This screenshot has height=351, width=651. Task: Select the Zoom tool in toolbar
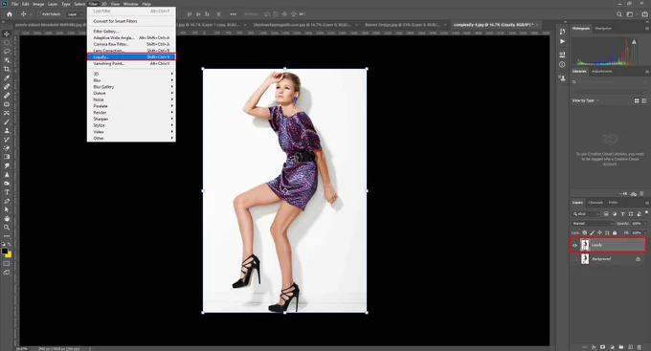point(7,228)
